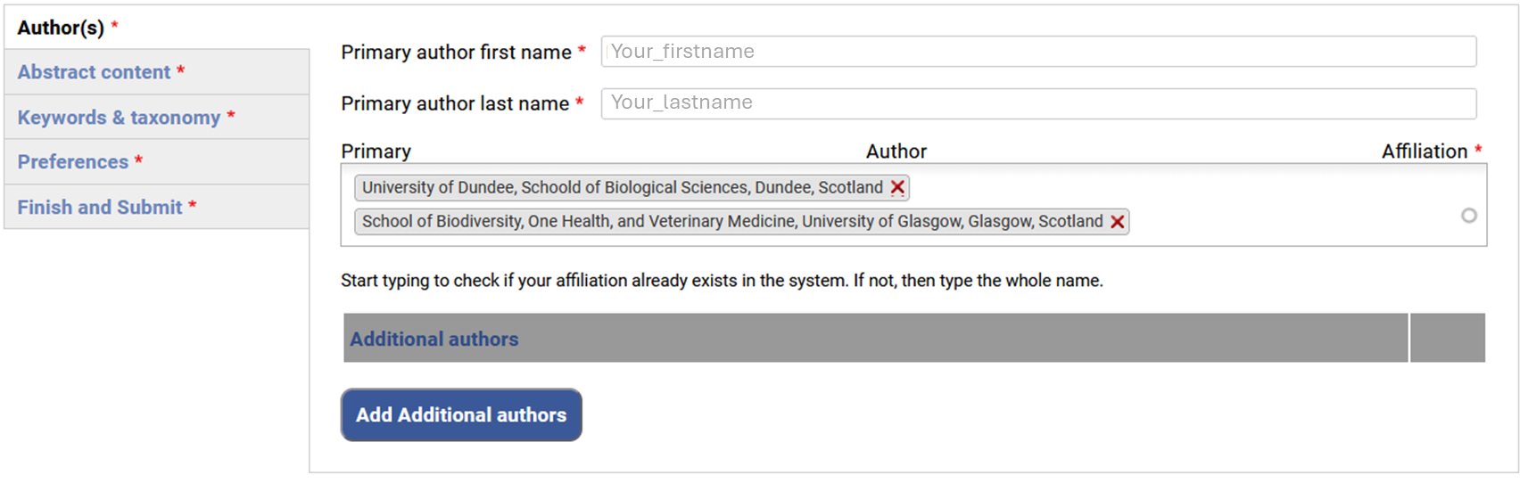This screenshot has width=1528, height=483.
Task: Click the Additional authors header bar
Action: tap(874, 339)
